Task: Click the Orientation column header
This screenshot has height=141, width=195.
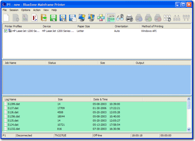Action: (x=126, y=26)
